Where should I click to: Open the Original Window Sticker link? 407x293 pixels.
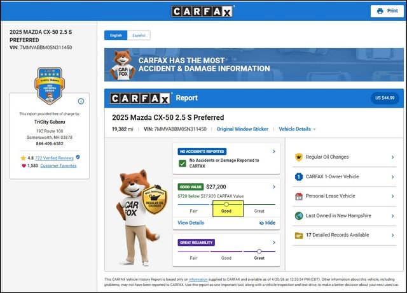click(242, 129)
